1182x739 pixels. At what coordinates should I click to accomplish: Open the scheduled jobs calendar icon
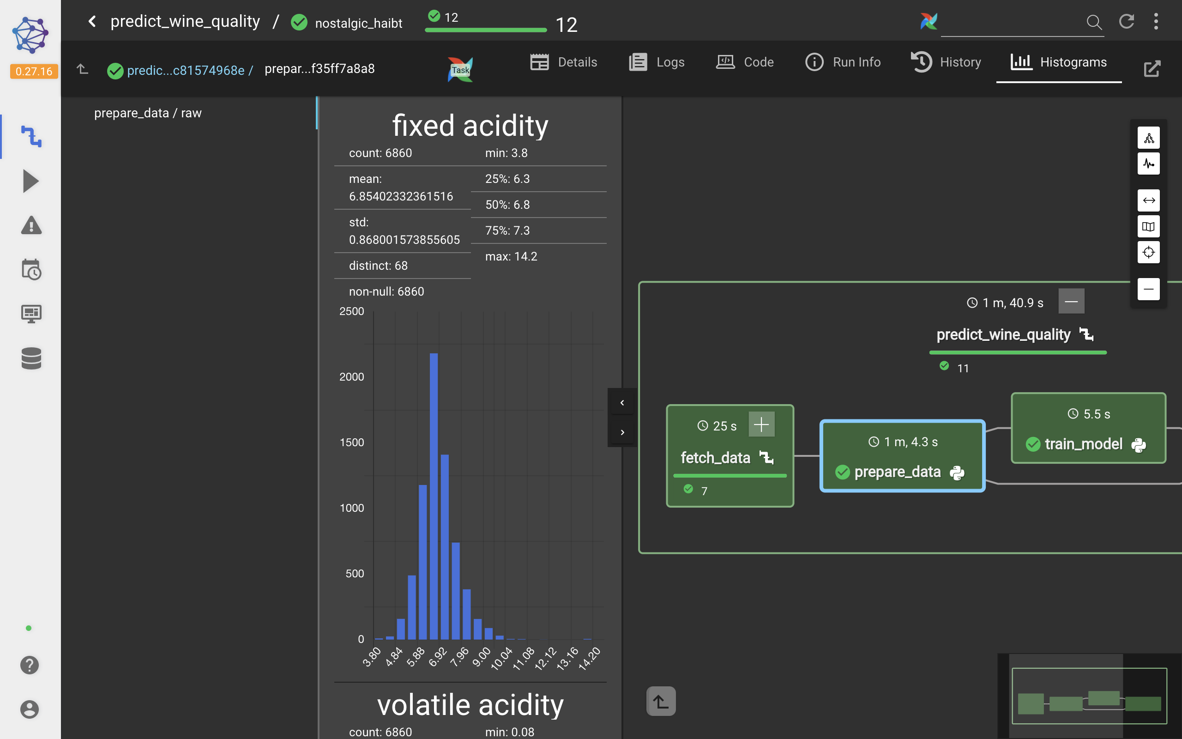click(31, 270)
